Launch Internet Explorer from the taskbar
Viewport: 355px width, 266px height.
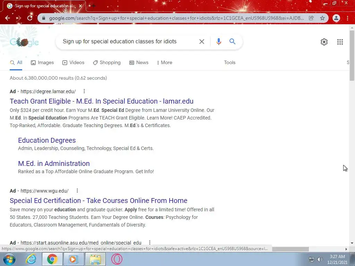click(31, 259)
